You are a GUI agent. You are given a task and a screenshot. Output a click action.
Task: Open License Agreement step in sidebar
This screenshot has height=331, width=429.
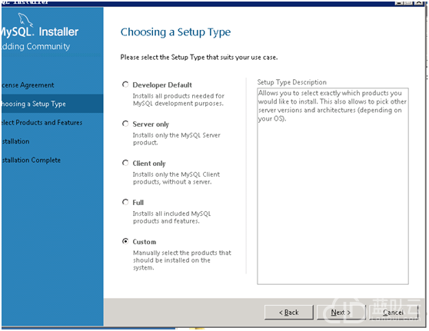coord(28,85)
